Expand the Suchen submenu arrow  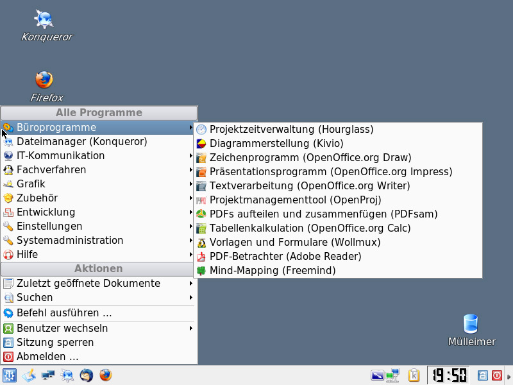(x=190, y=297)
